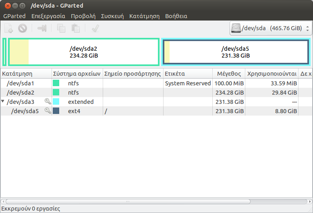
Task: Open the Επεξεργασία menu
Action: 48,16
